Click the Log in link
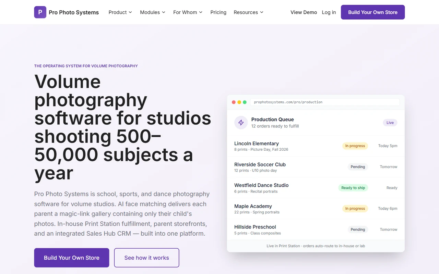Screen dimensions: 439x274 [x=329, y=12]
